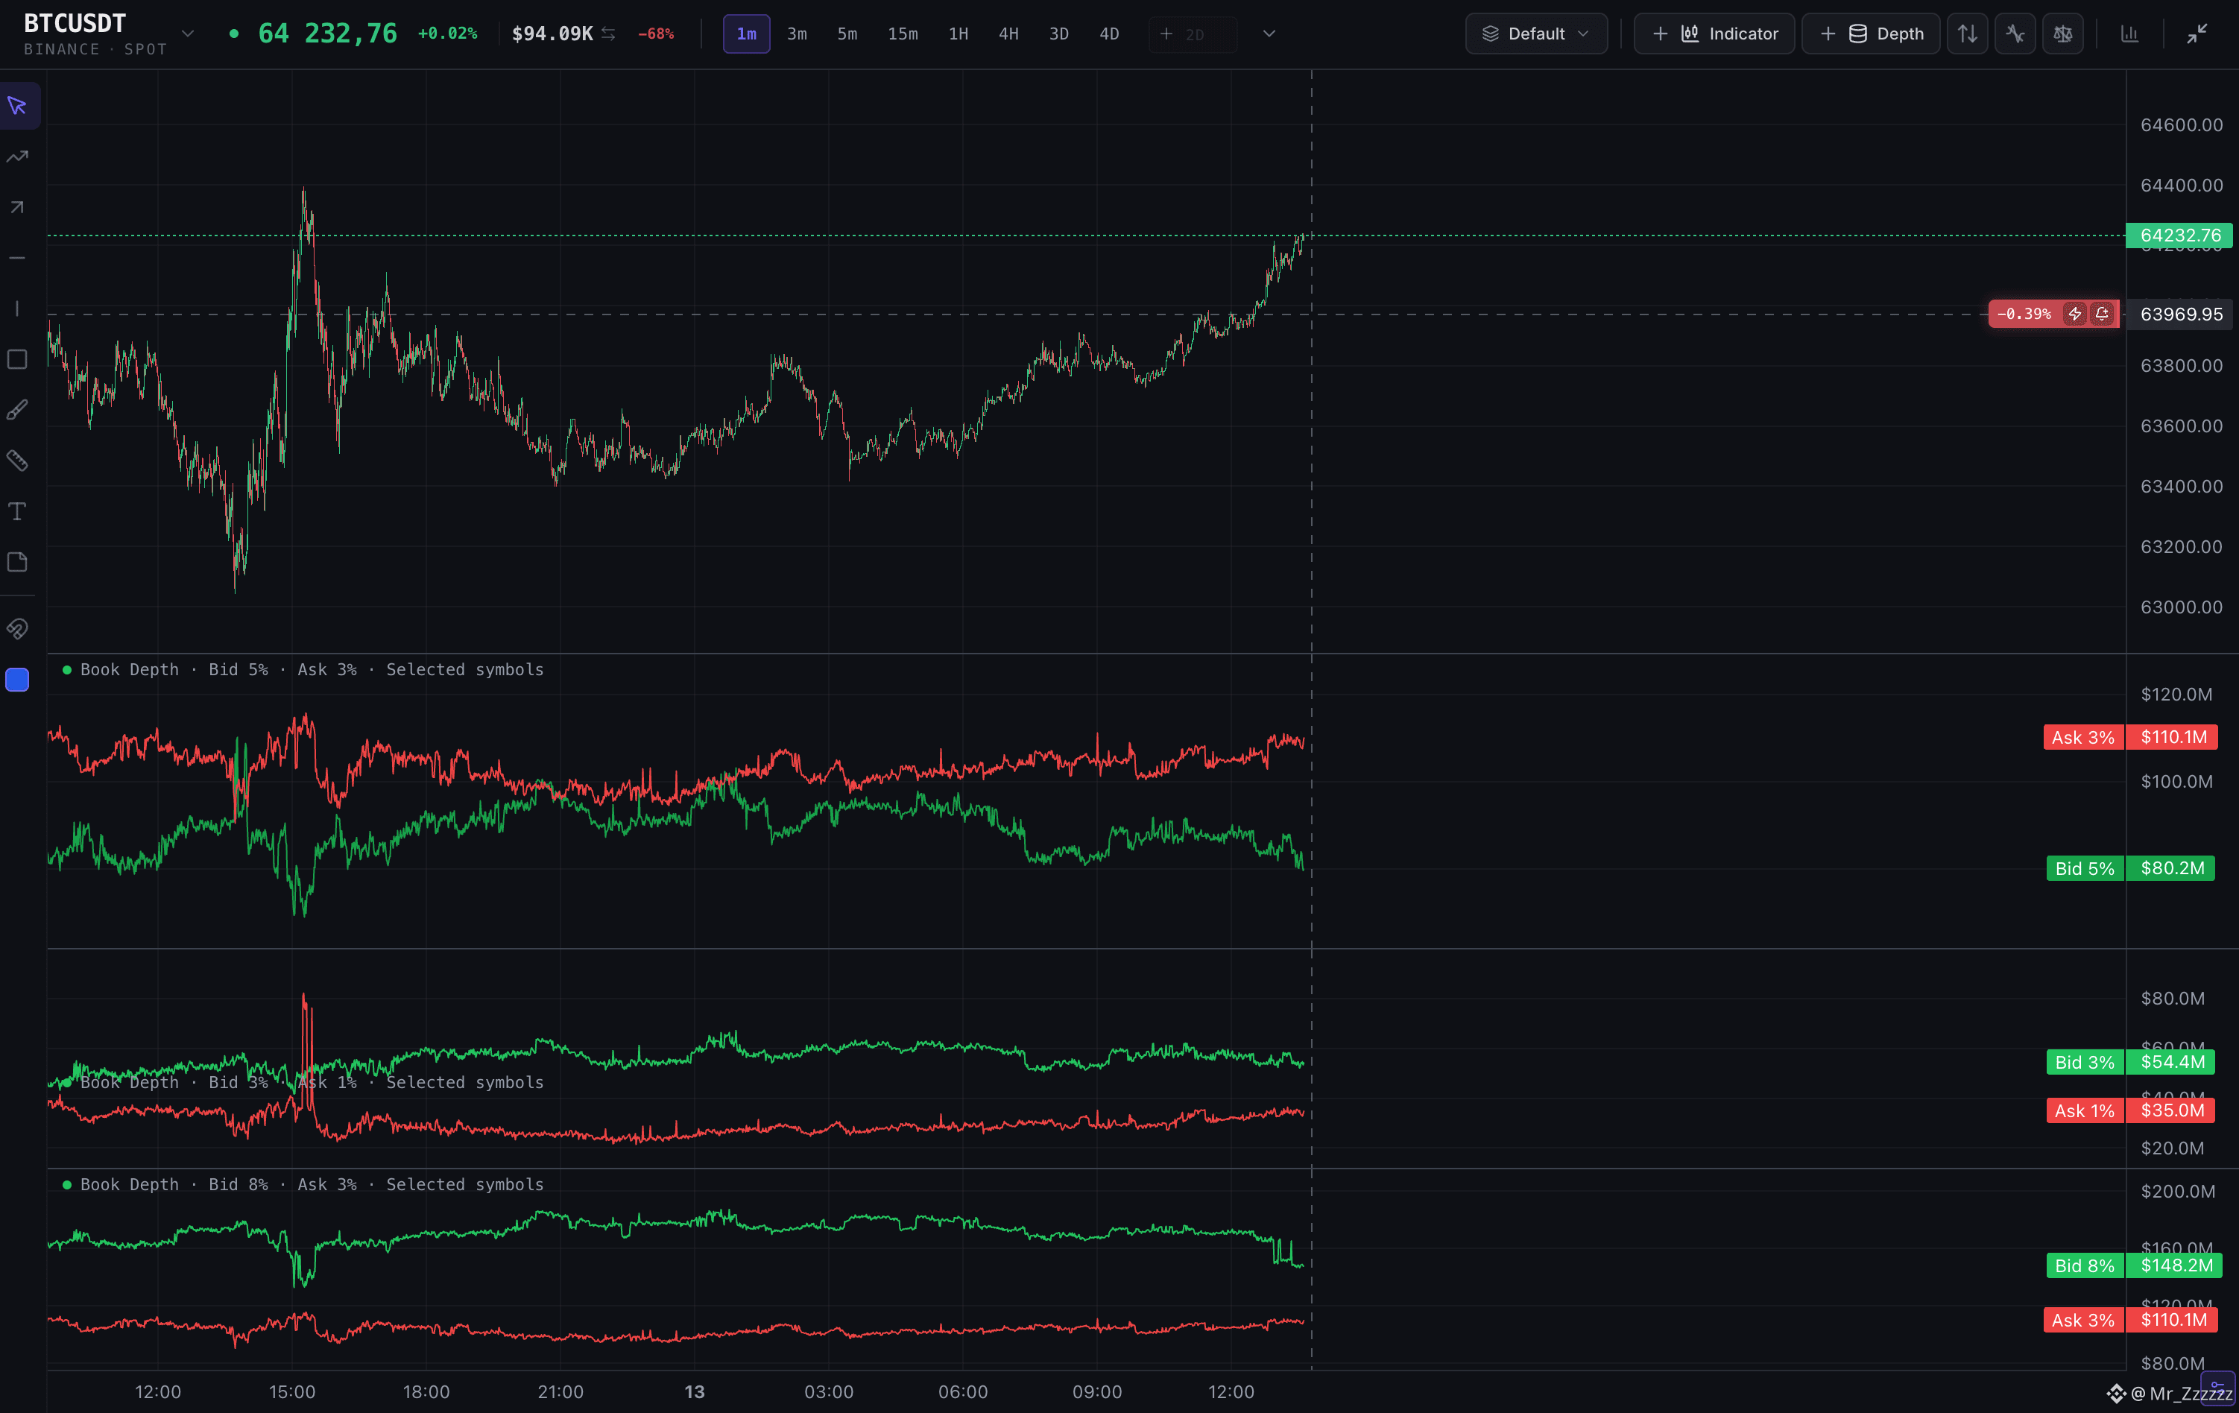Click the alert bell on 63969.95 price line
The width and height of the screenshot is (2239, 1413).
tap(2103, 314)
